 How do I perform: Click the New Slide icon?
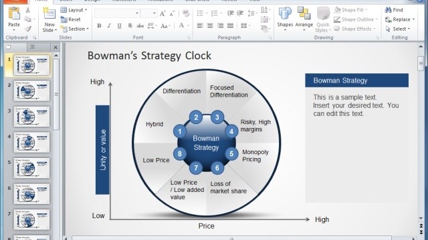point(49,14)
